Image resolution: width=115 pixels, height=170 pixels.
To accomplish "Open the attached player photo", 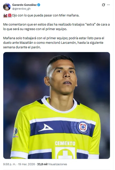I will pos(57,105).
